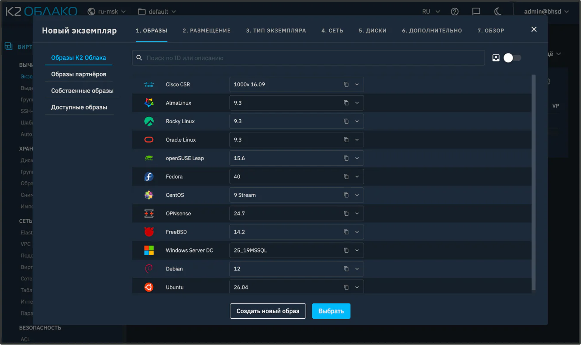581x345 pixels.
Task: Click the Windows Server DC logo icon
Action: pos(149,251)
